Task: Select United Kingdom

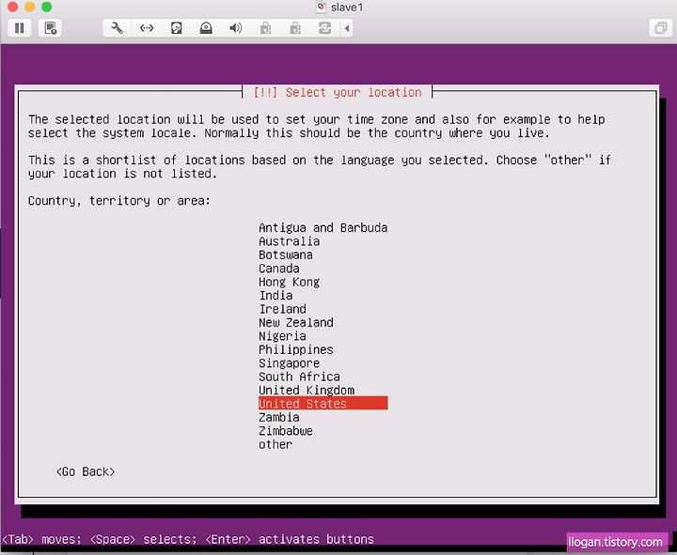Action: point(307,391)
